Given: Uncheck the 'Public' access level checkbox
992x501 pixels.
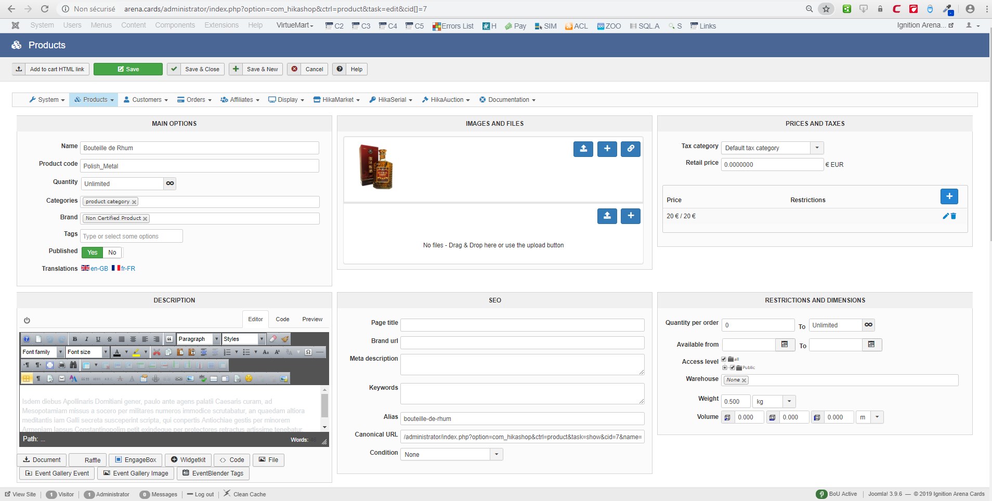Looking at the screenshot, I should click(732, 367).
